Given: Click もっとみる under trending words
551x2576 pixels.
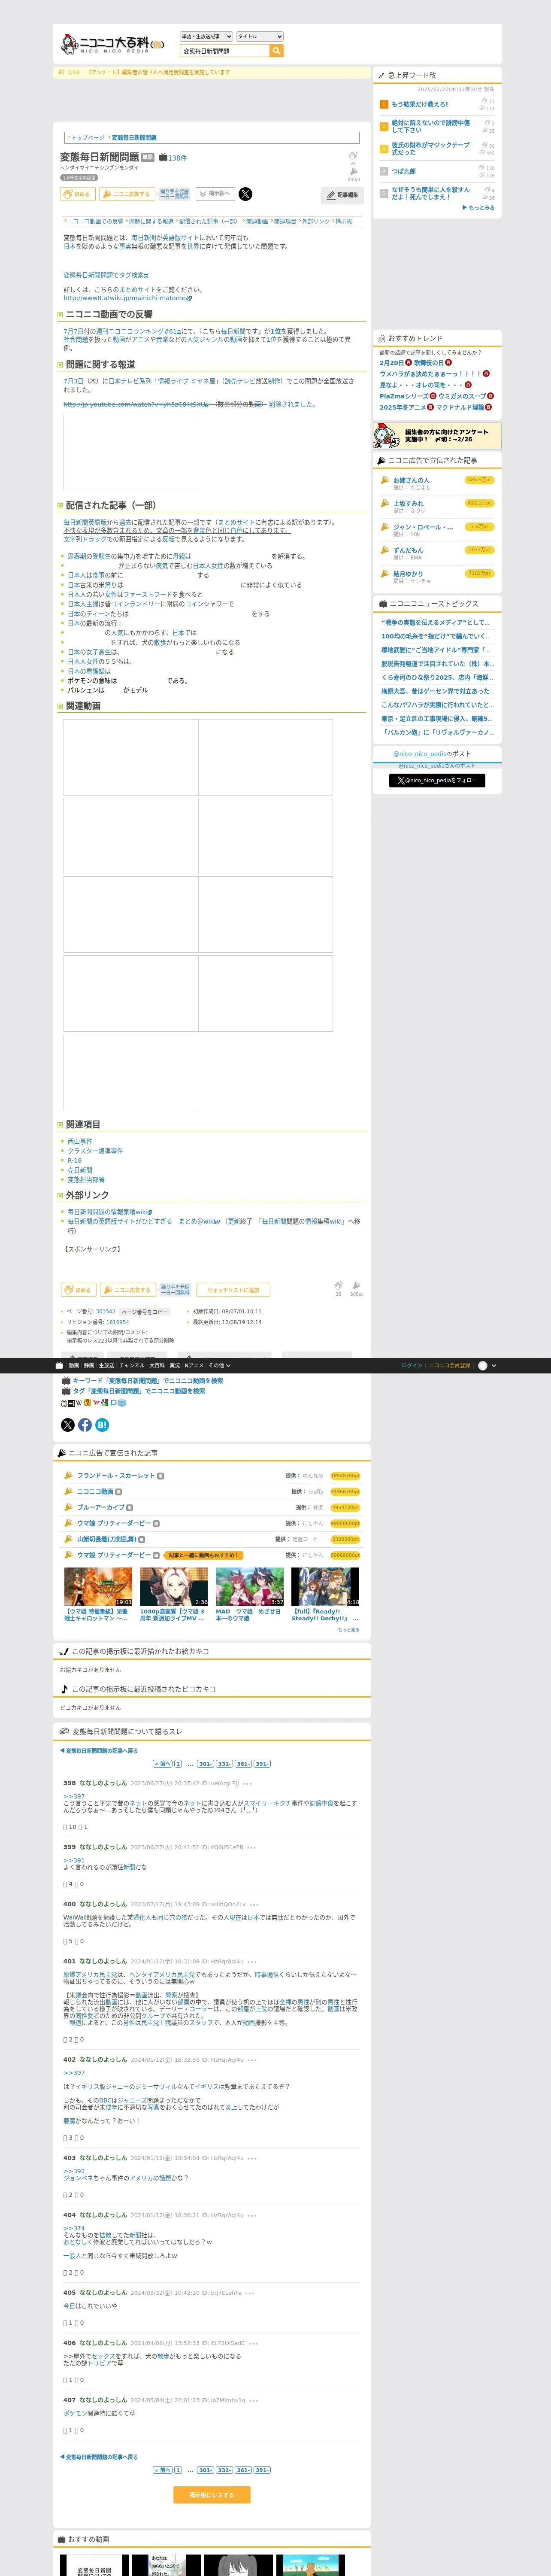Looking at the screenshot, I should click(x=479, y=208).
